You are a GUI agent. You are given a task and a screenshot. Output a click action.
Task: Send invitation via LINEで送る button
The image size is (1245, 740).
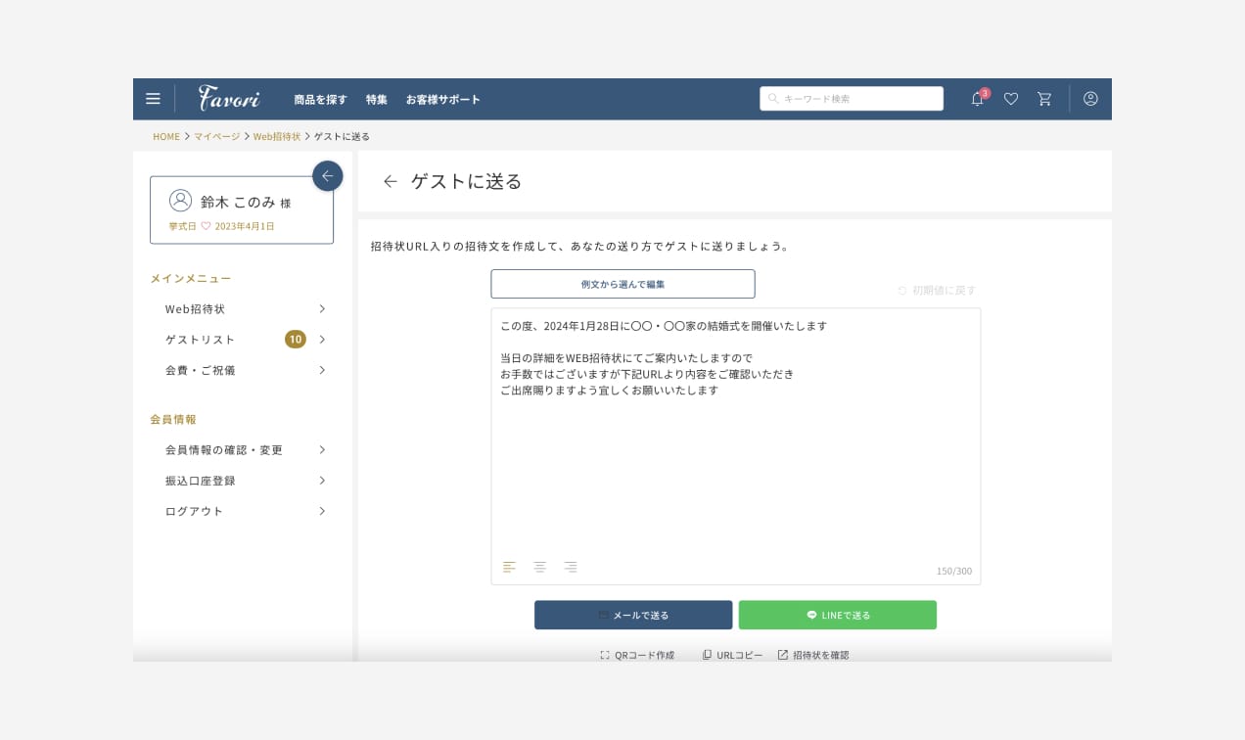(x=837, y=615)
